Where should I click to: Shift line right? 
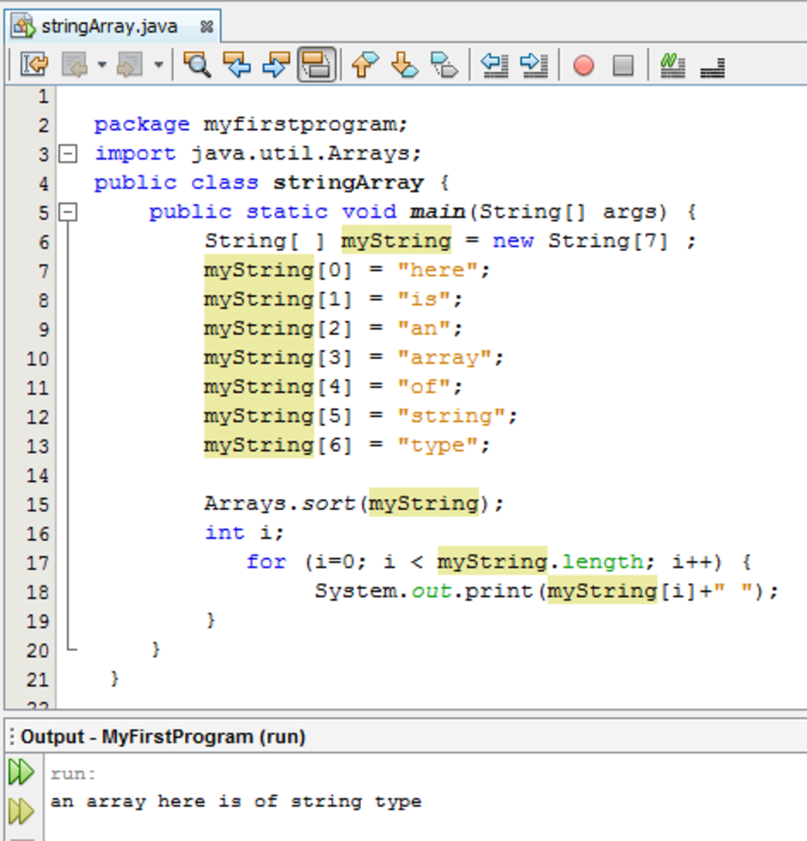tap(534, 65)
